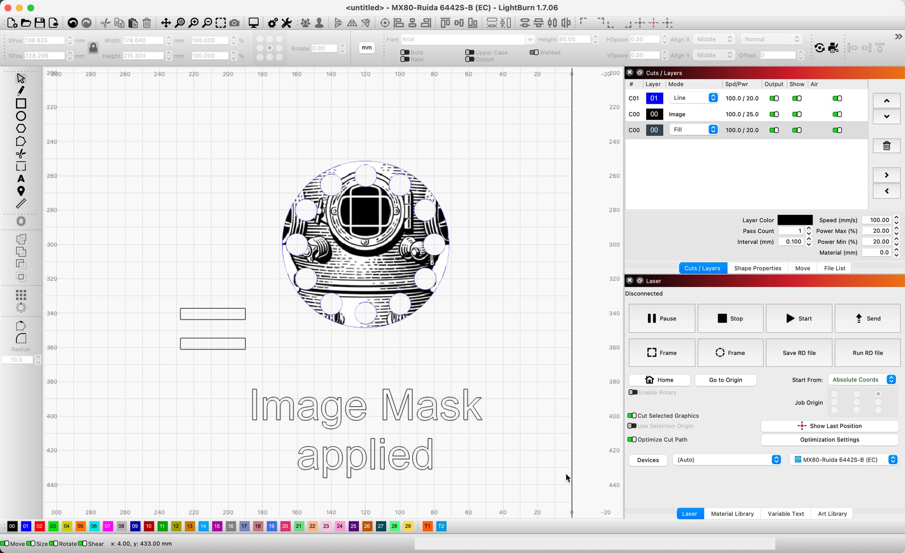The image size is (905, 553).
Task: Switch to the Material Library tab
Action: (x=732, y=513)
